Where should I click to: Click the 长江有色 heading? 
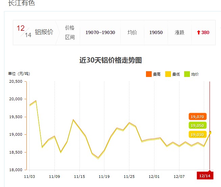[x=21, y=3]
